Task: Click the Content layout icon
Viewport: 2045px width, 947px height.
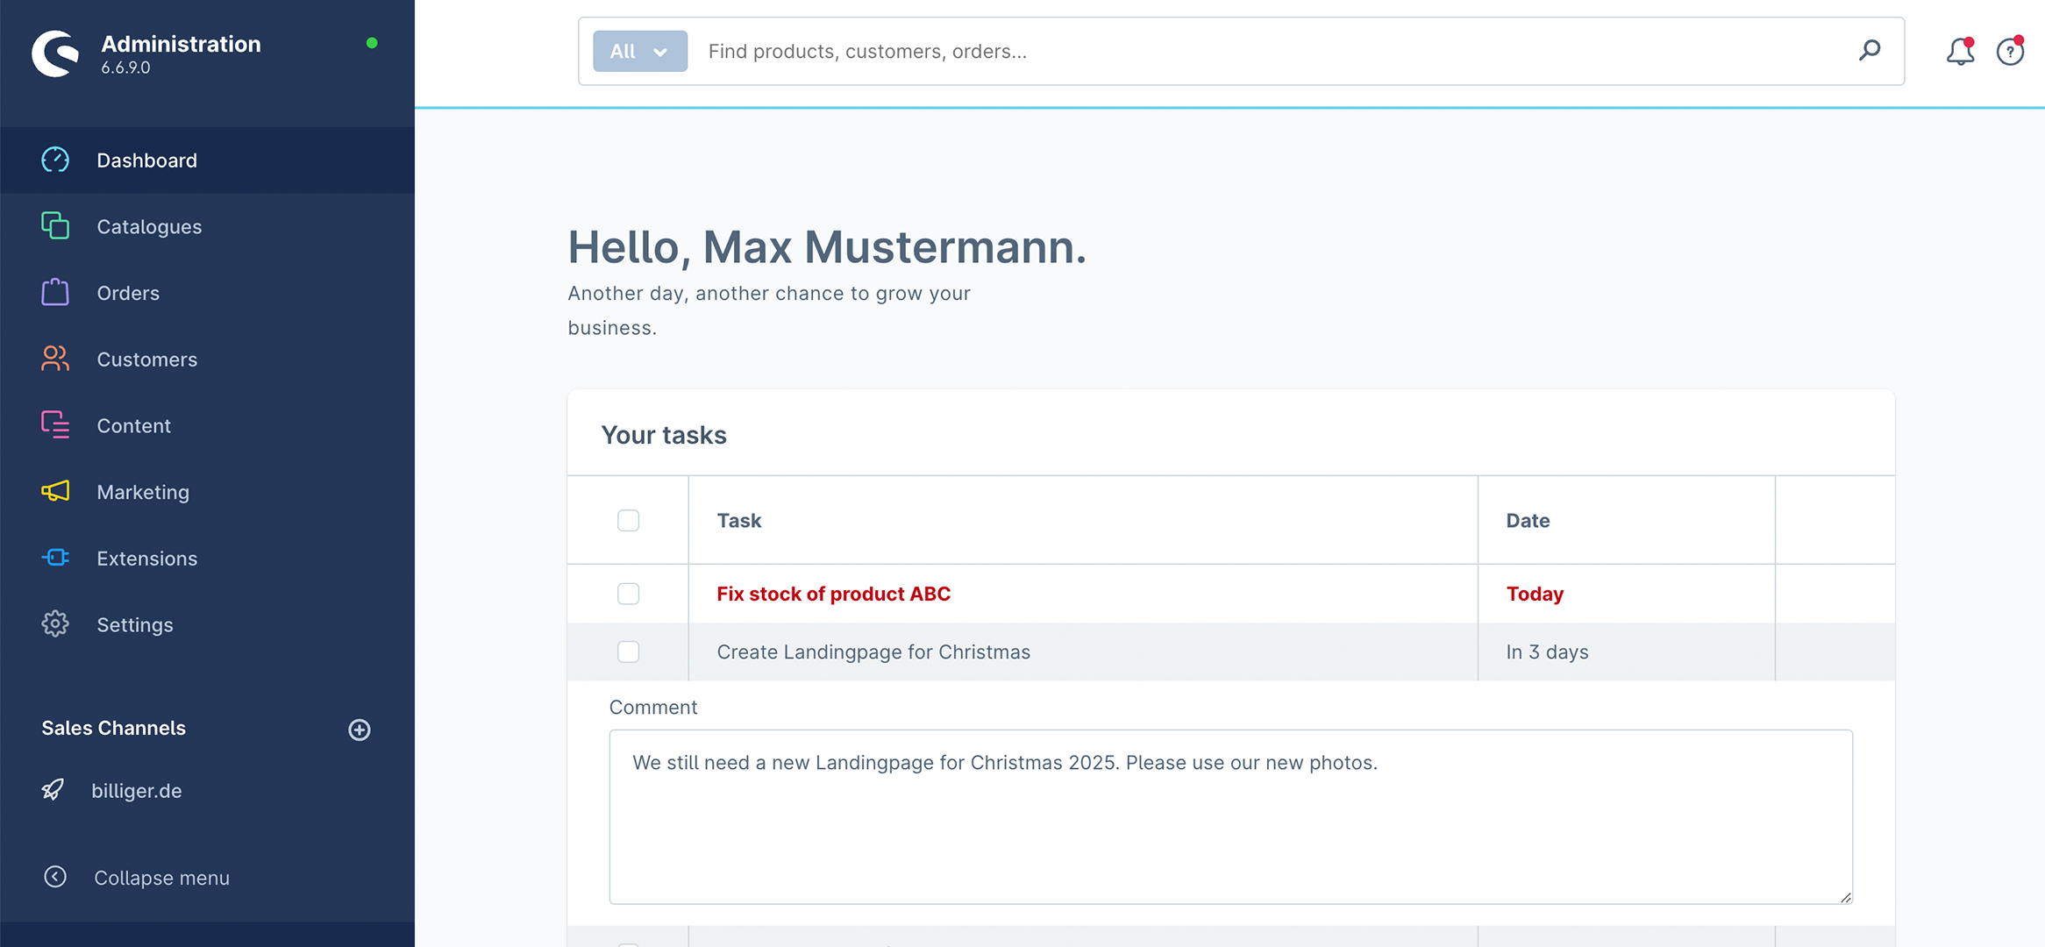Action: 55,425
